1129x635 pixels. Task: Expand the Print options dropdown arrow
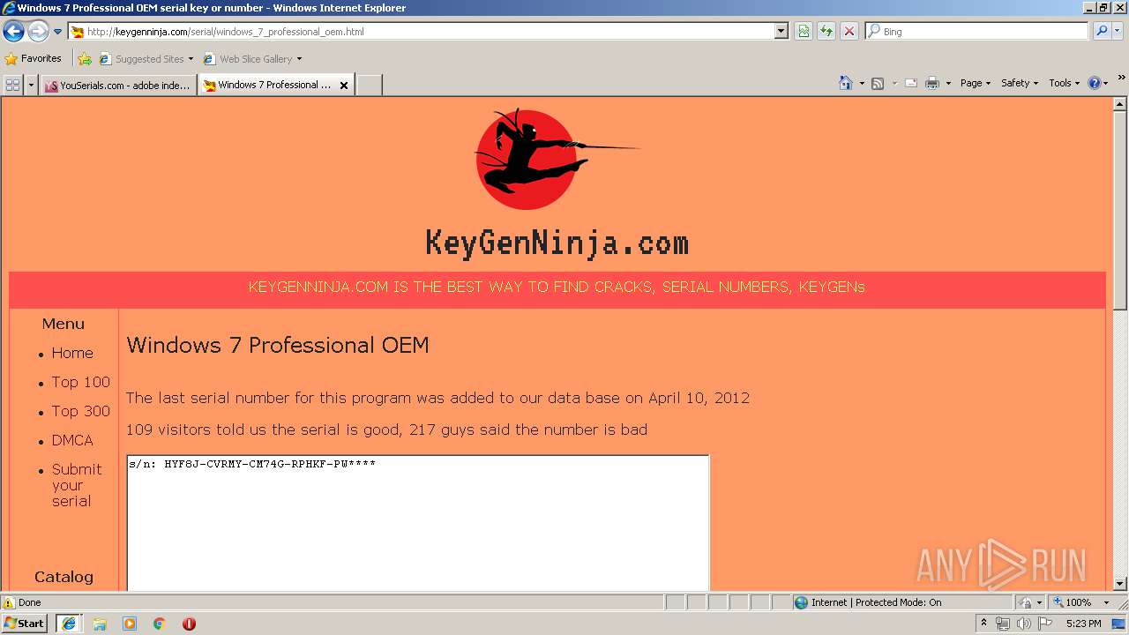tap(948, 83)
